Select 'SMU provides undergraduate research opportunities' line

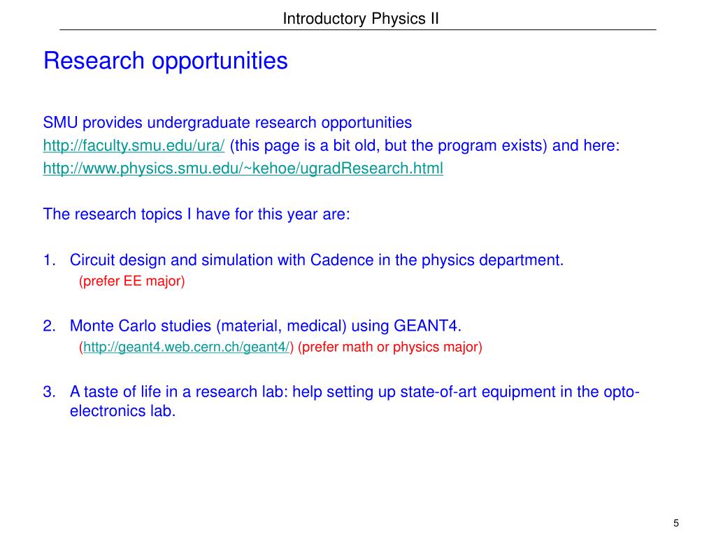pos(227,123)
